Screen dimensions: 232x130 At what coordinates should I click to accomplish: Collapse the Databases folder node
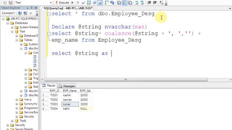[x=8, y=23]
